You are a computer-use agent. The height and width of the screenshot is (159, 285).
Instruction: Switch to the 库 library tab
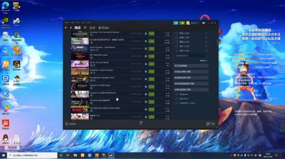coord(85,28)
